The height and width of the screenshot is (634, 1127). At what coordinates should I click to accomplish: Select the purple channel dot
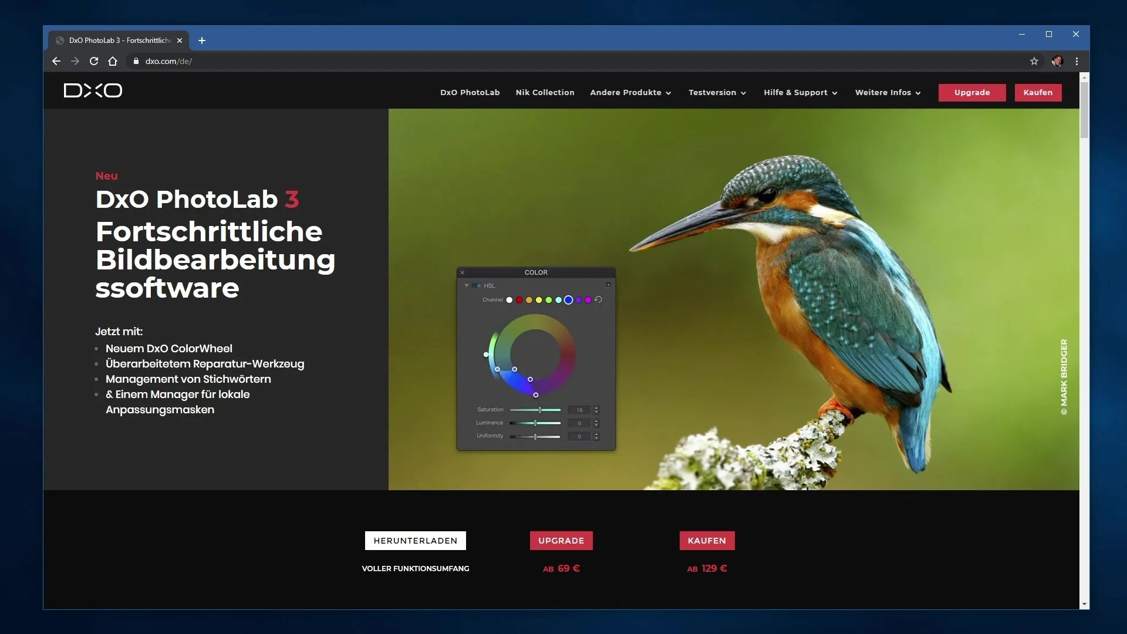(x=578, y=300)
